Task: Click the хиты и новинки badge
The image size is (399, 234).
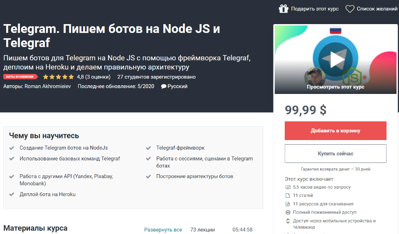Action: [20, 77]
